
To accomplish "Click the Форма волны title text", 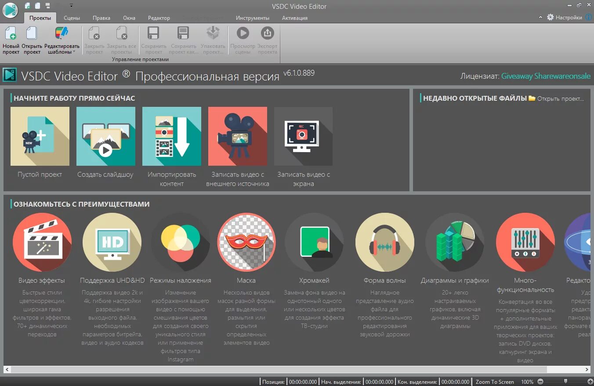I will click(x=385, y=280).
